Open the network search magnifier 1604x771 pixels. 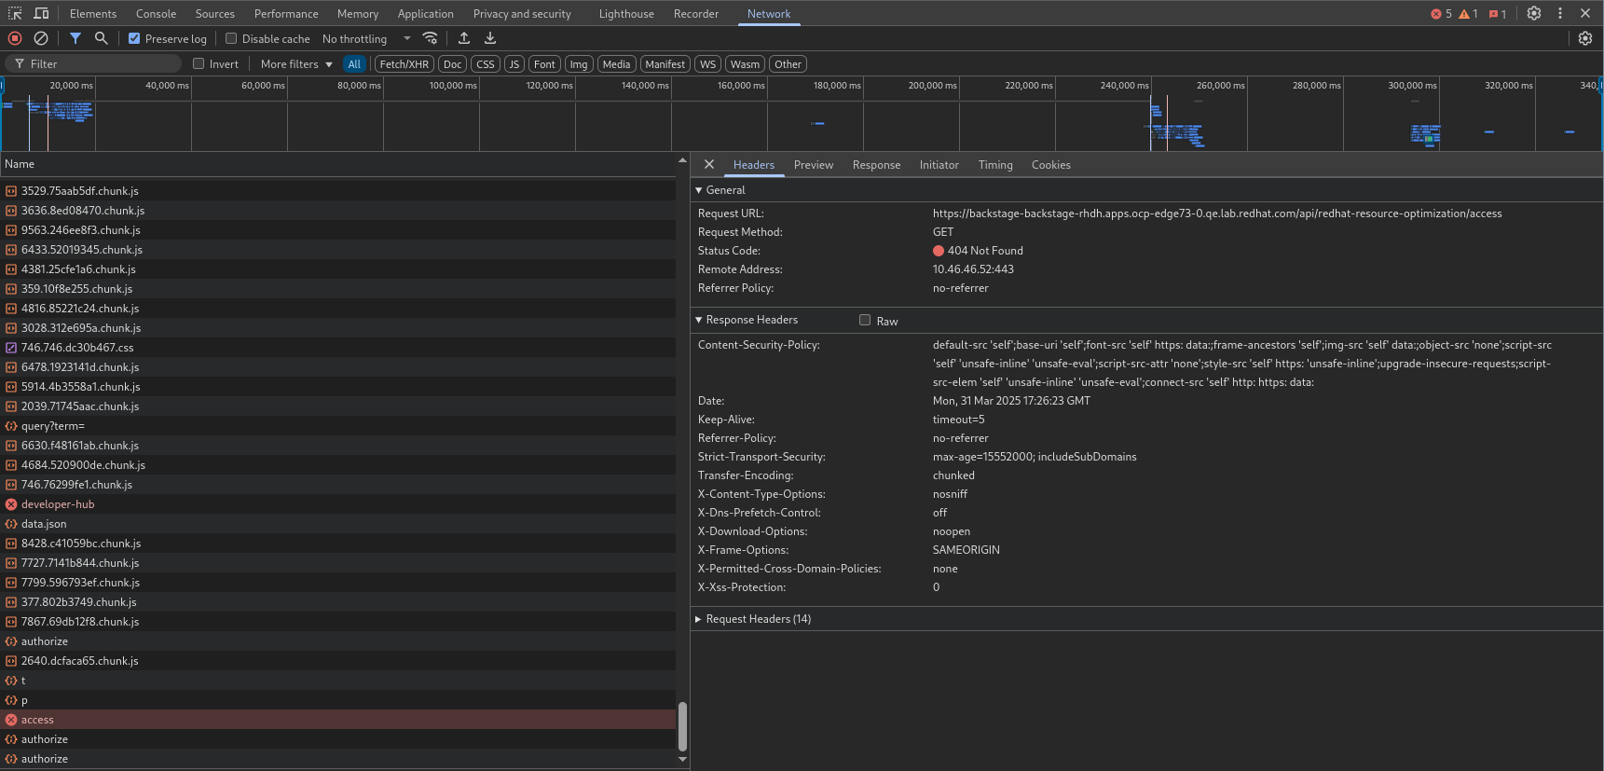(x=102, y=38)
